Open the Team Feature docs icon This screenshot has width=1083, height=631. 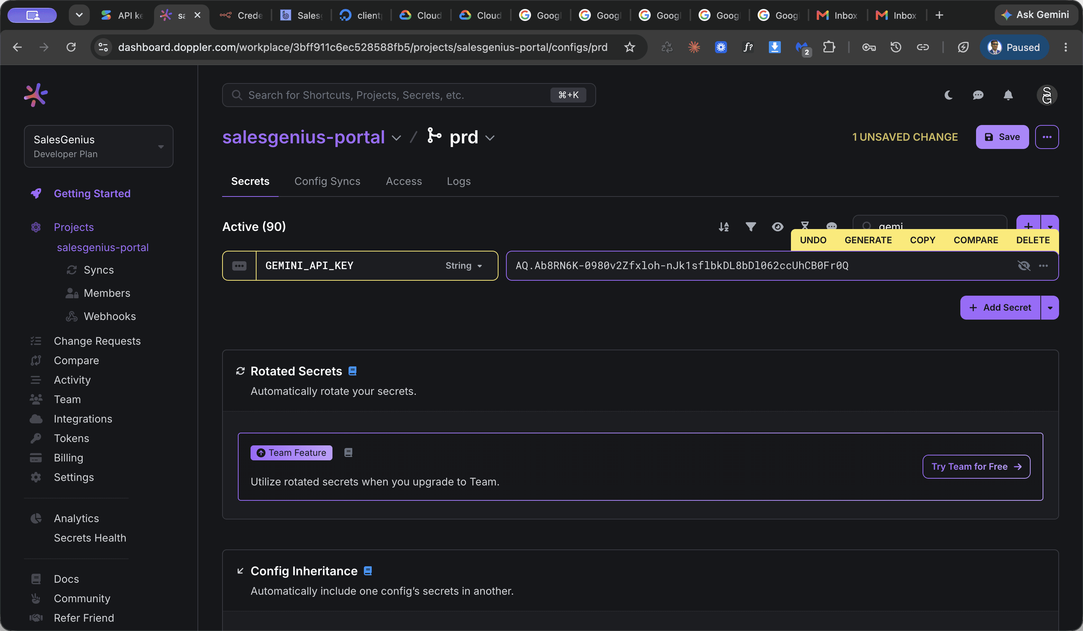(349, 452)
